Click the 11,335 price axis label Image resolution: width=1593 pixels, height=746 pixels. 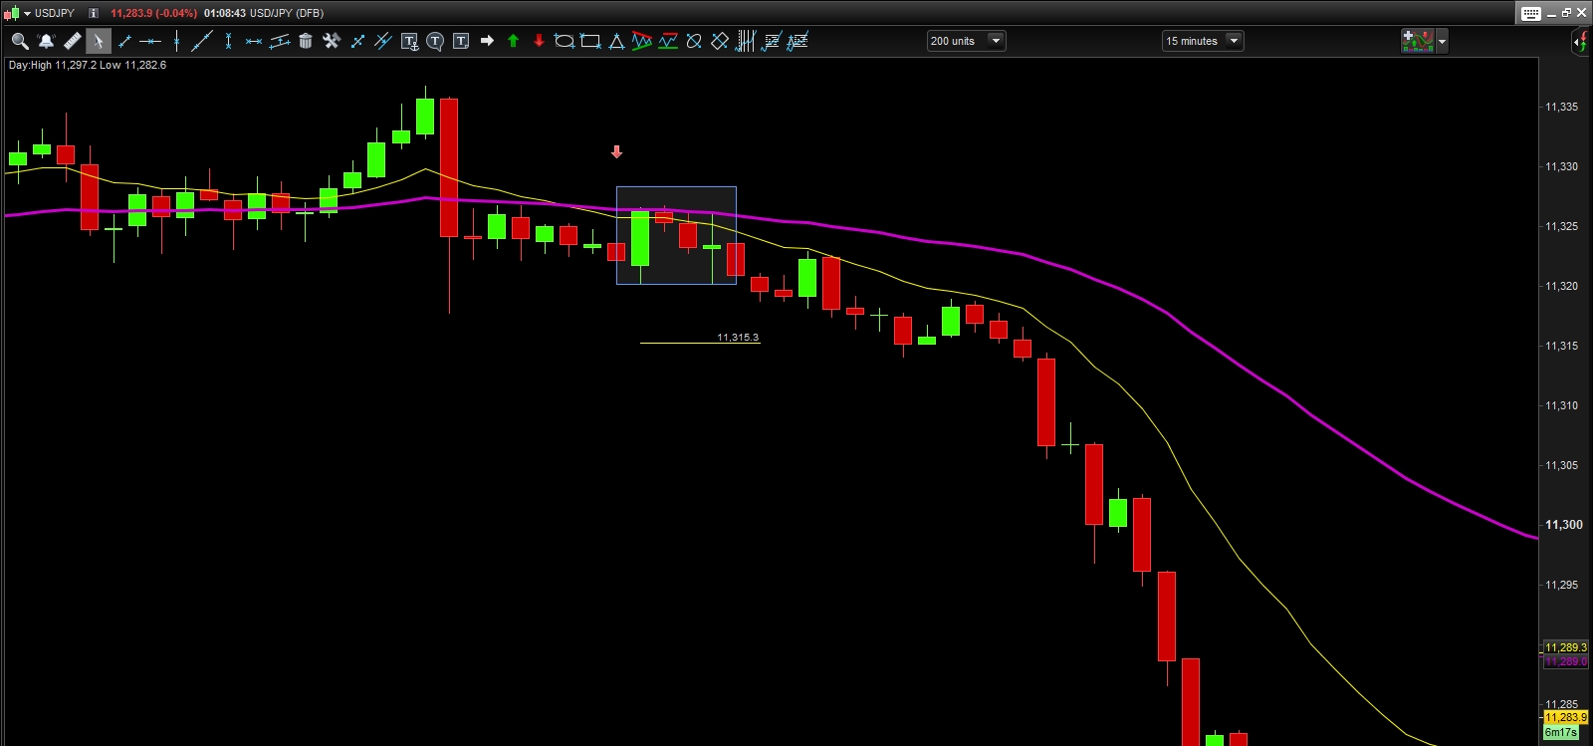(1561, 107)
